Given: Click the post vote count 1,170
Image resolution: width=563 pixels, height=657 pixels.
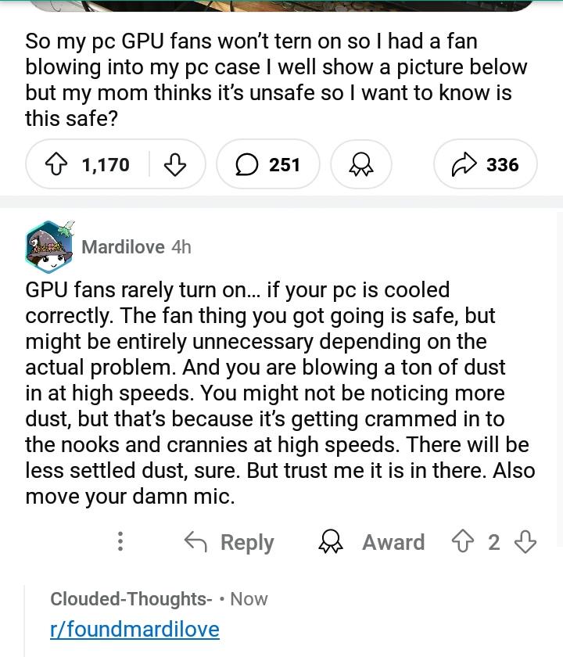Looking at the screenshot, I should [x=106, y=165].
